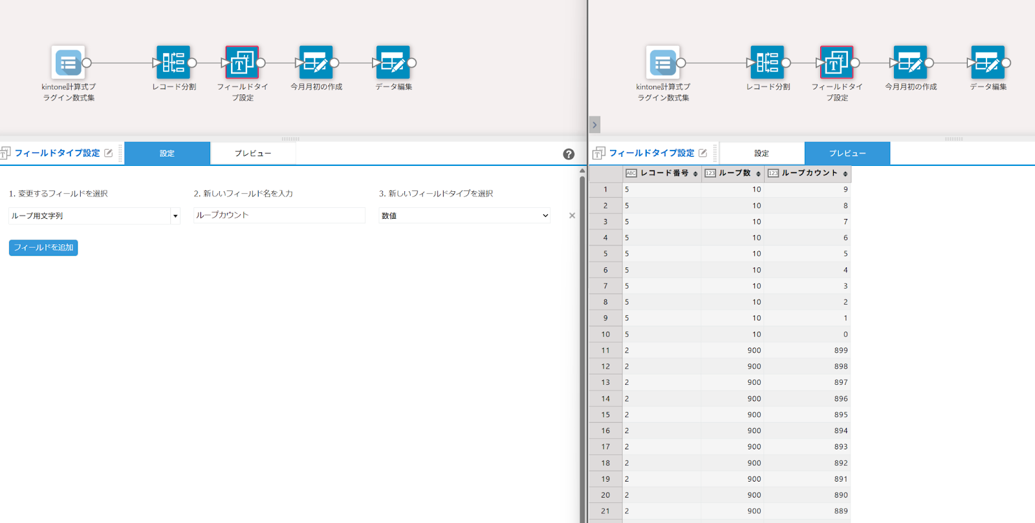The height and width of the screenshot is (523, 1035).
Task: Sort by レコード番号 column
Action: 695,174
